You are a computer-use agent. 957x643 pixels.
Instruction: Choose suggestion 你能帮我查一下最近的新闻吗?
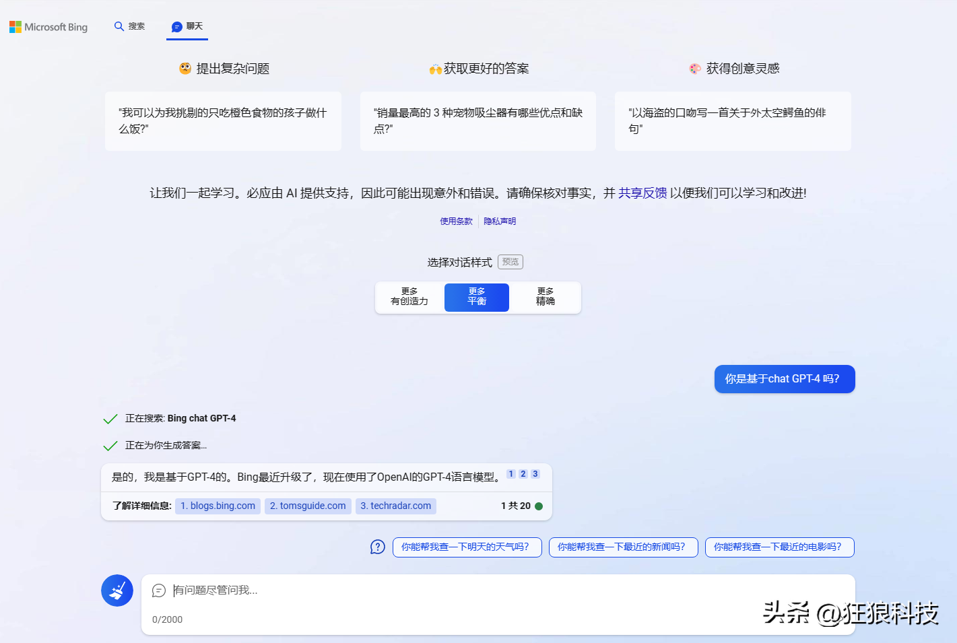coord(624,547)
